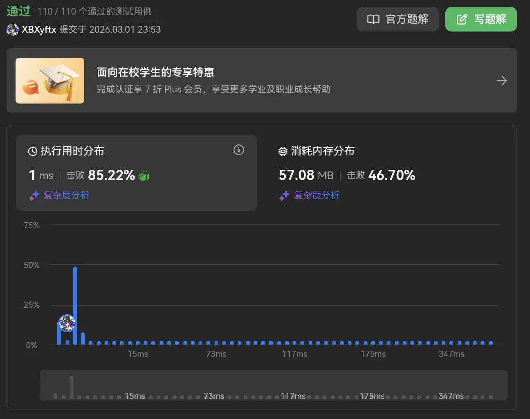Open 复杂度分析 for execution time

click(x=66, y=195)
